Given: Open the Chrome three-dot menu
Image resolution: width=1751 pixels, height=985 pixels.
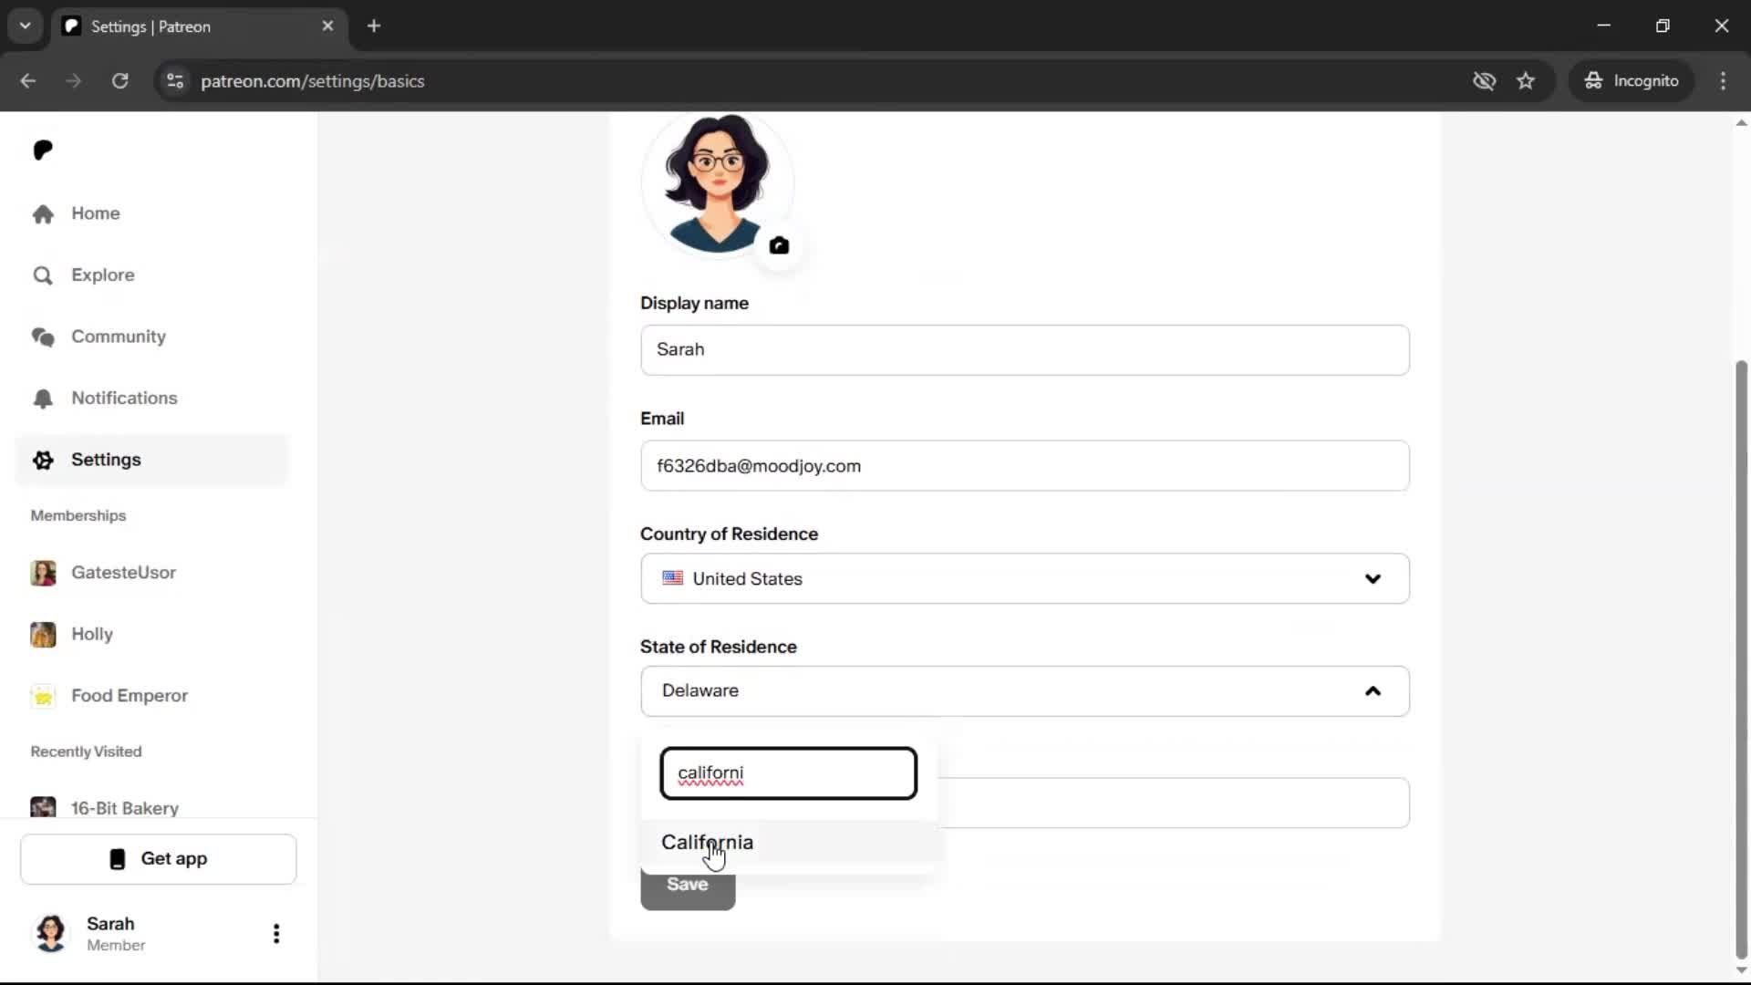Looking at the screenshot, I should click(x=1723, y=81).
